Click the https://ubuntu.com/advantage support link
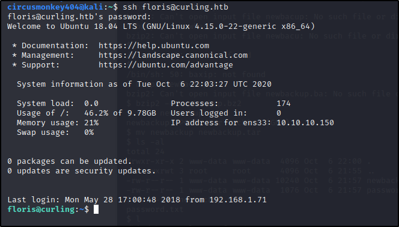 166,65
